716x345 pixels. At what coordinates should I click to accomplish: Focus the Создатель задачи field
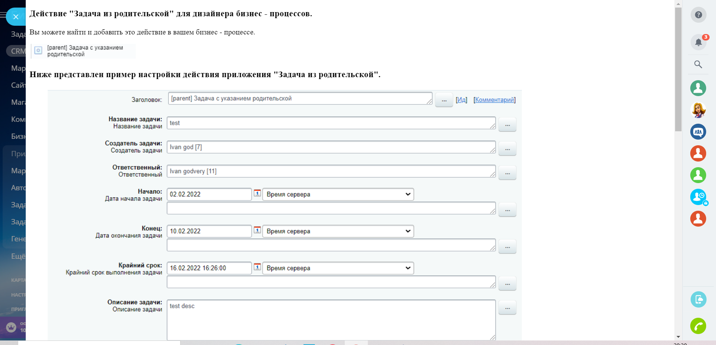click(x=331, y=147)
